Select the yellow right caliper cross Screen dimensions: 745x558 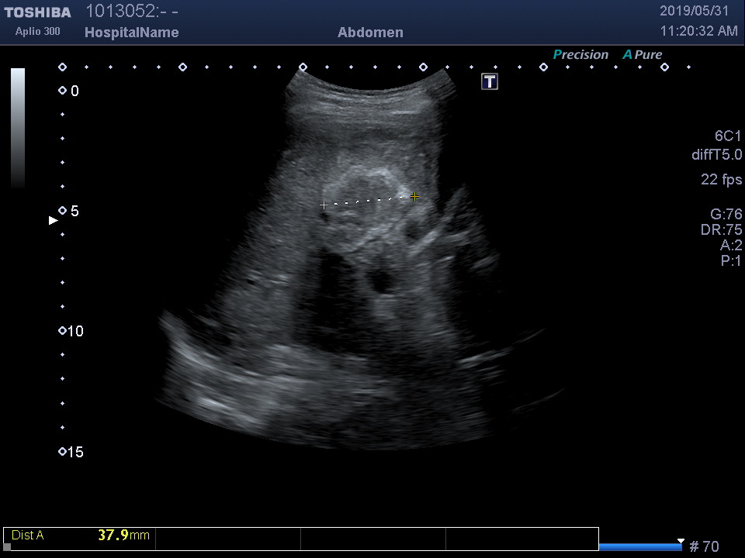tap(415, 197)
